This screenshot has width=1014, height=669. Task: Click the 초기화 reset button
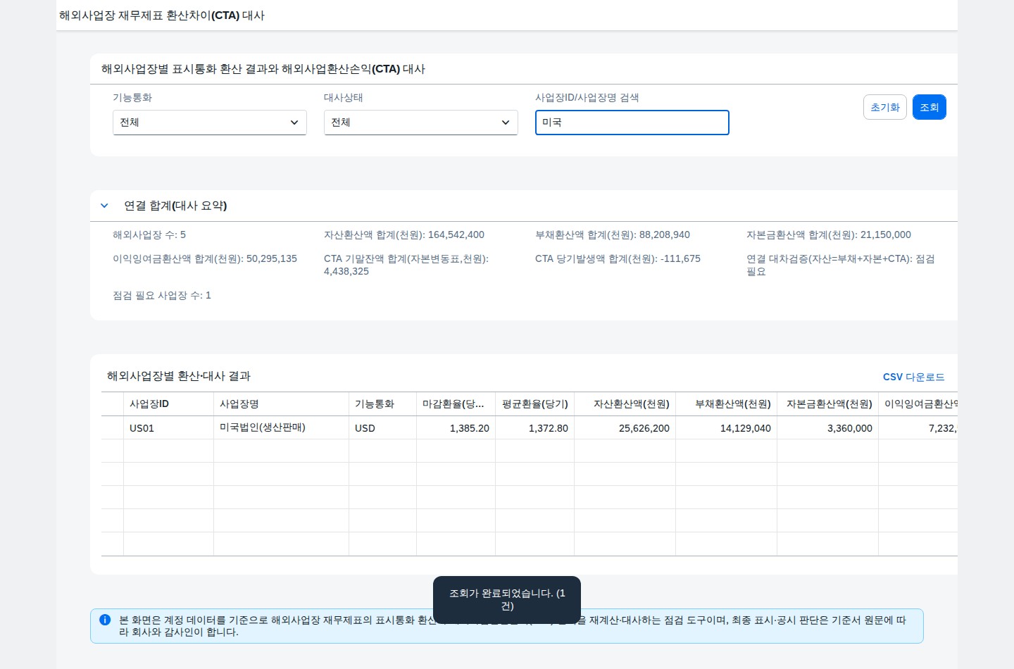tap(885, 107)
